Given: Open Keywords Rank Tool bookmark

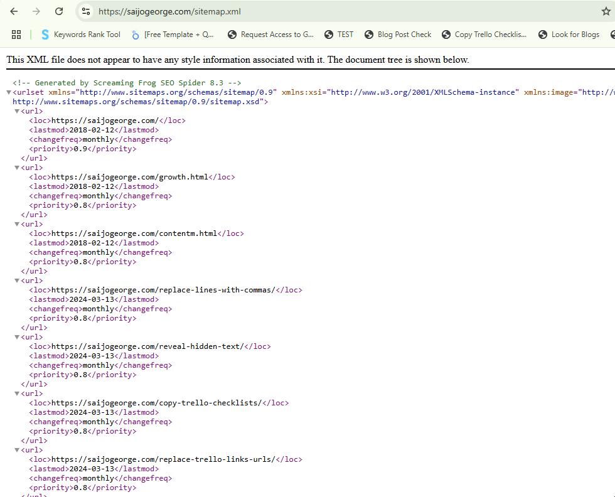Looking at the screenshot, I should (x=81, y=35).
